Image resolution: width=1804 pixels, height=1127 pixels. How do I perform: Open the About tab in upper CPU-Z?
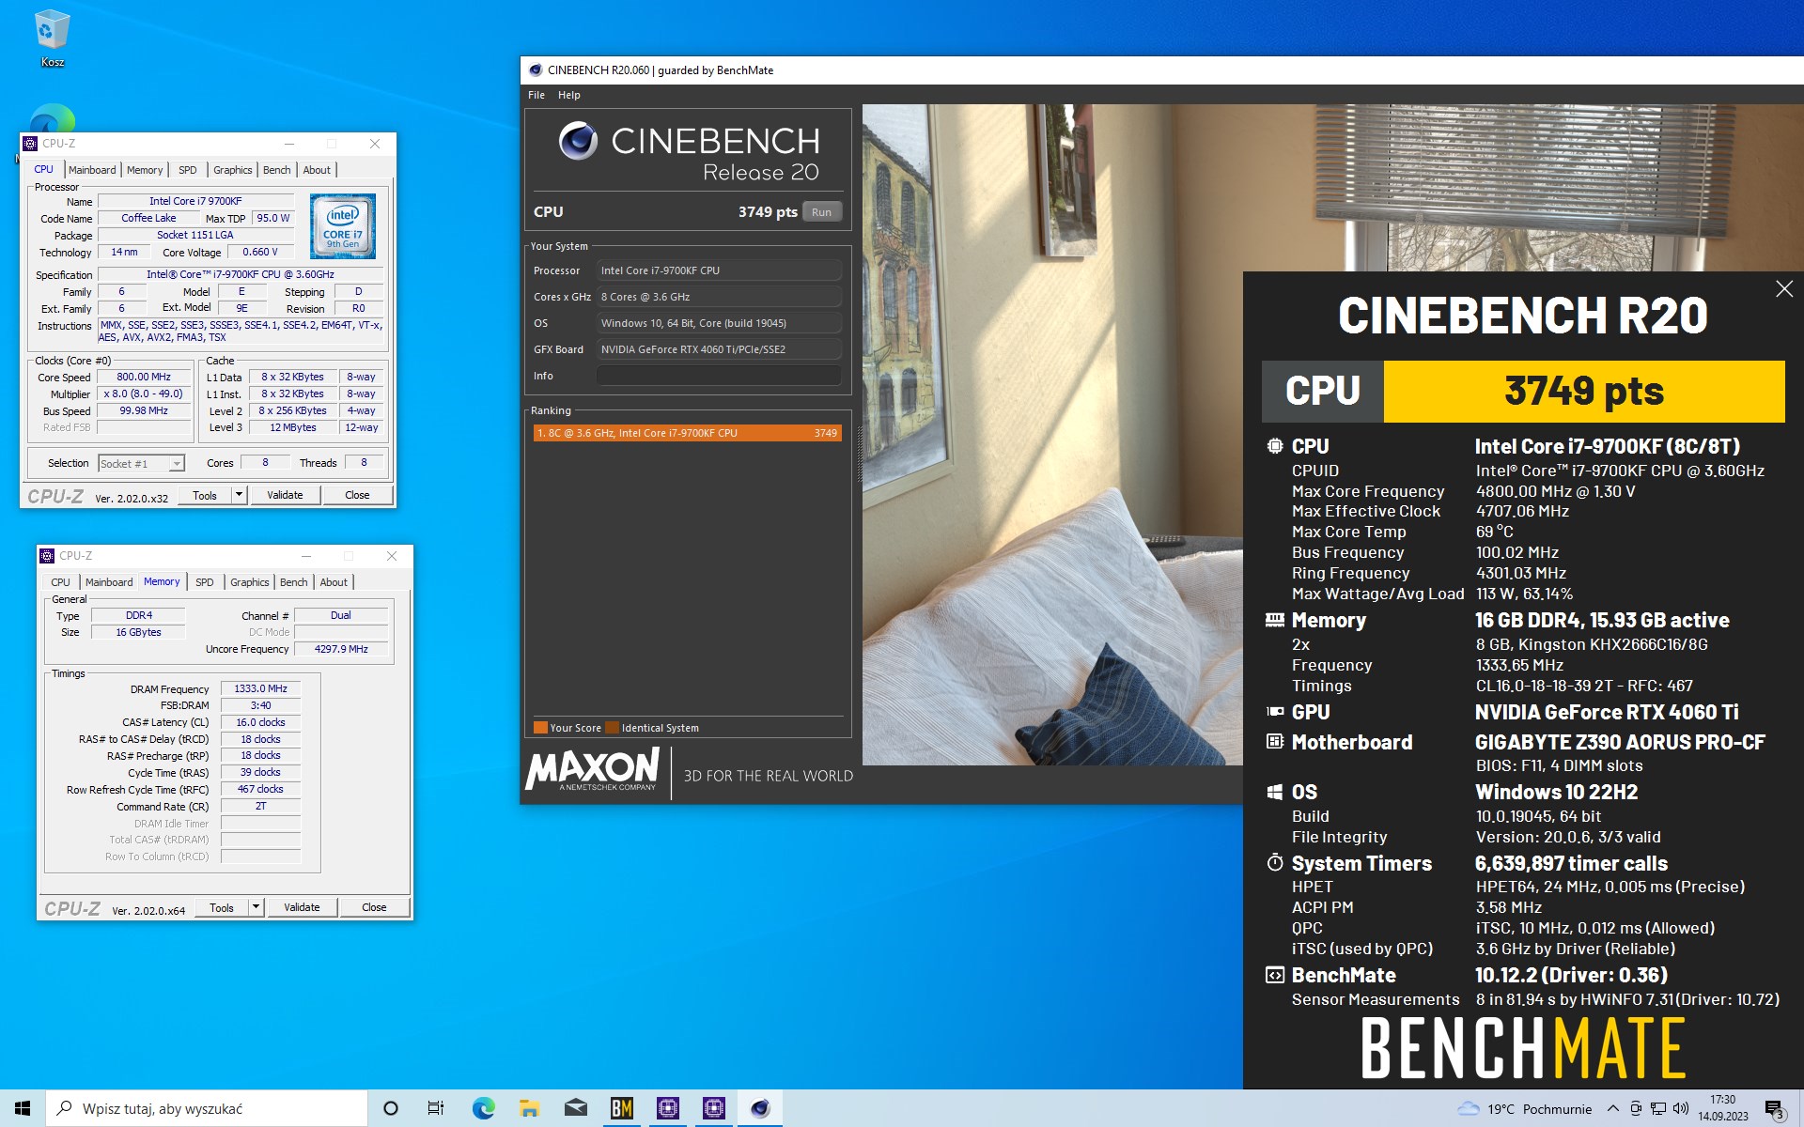coord(317,170)
